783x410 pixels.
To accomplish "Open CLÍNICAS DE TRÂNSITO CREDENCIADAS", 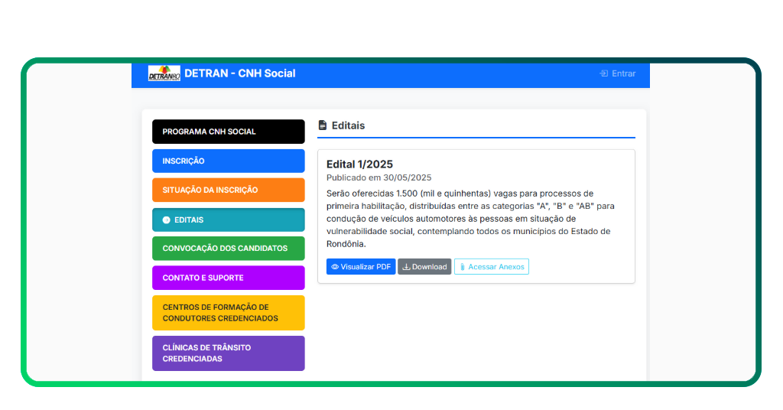I will (x=228, y=353).
